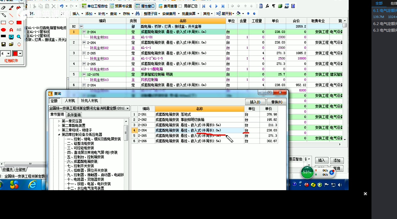Collapse row 3 item 2-265 minus box
Image resolution: width=397 pixels, height=219 pixels.
84,53
